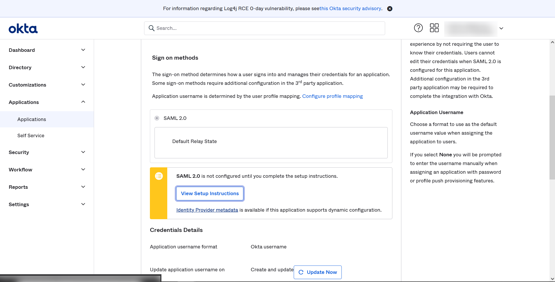Click the page vertical scrollbar
This screenshot has height=282, width=555.
point(552,138)
